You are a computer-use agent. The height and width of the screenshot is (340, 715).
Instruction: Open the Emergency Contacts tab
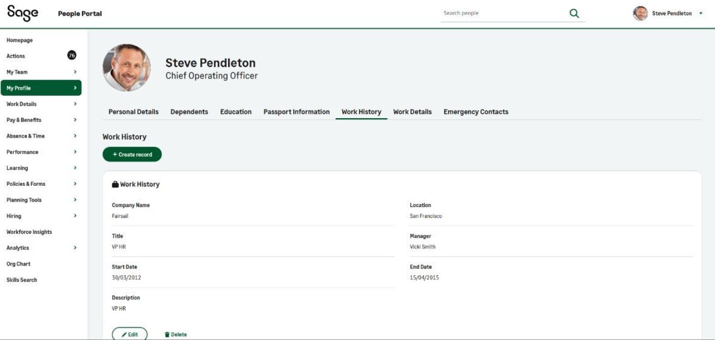[475, 112]
